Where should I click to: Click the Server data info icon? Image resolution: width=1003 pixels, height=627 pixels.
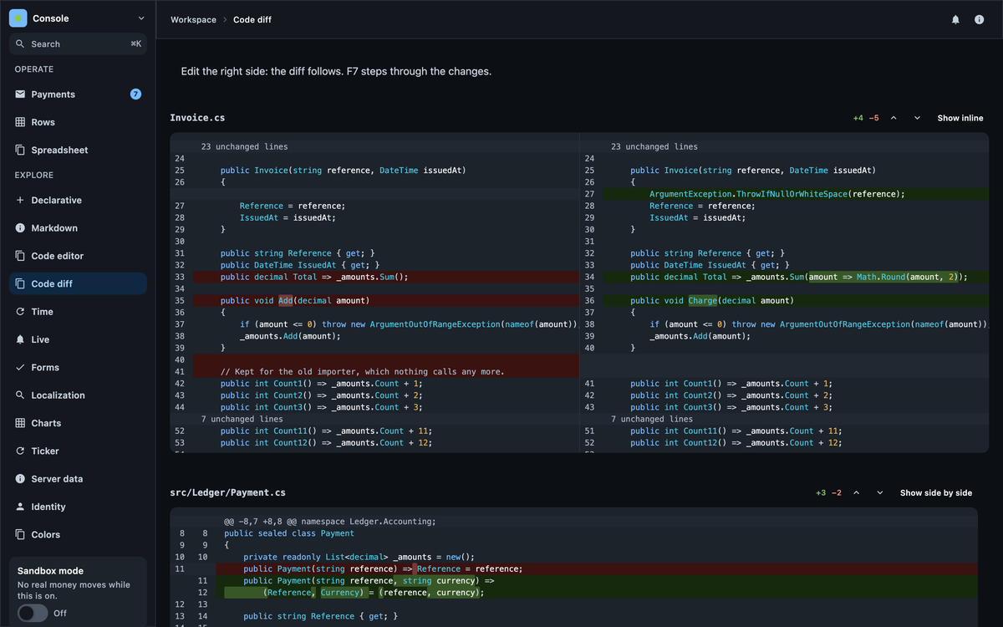(20, 479)
